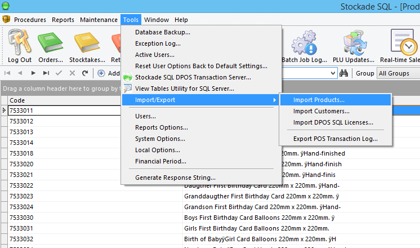Image resolution: width=420 pixels, height=248 pixels.
Task: Select Import Products submenu item
Action: [336, 100]
